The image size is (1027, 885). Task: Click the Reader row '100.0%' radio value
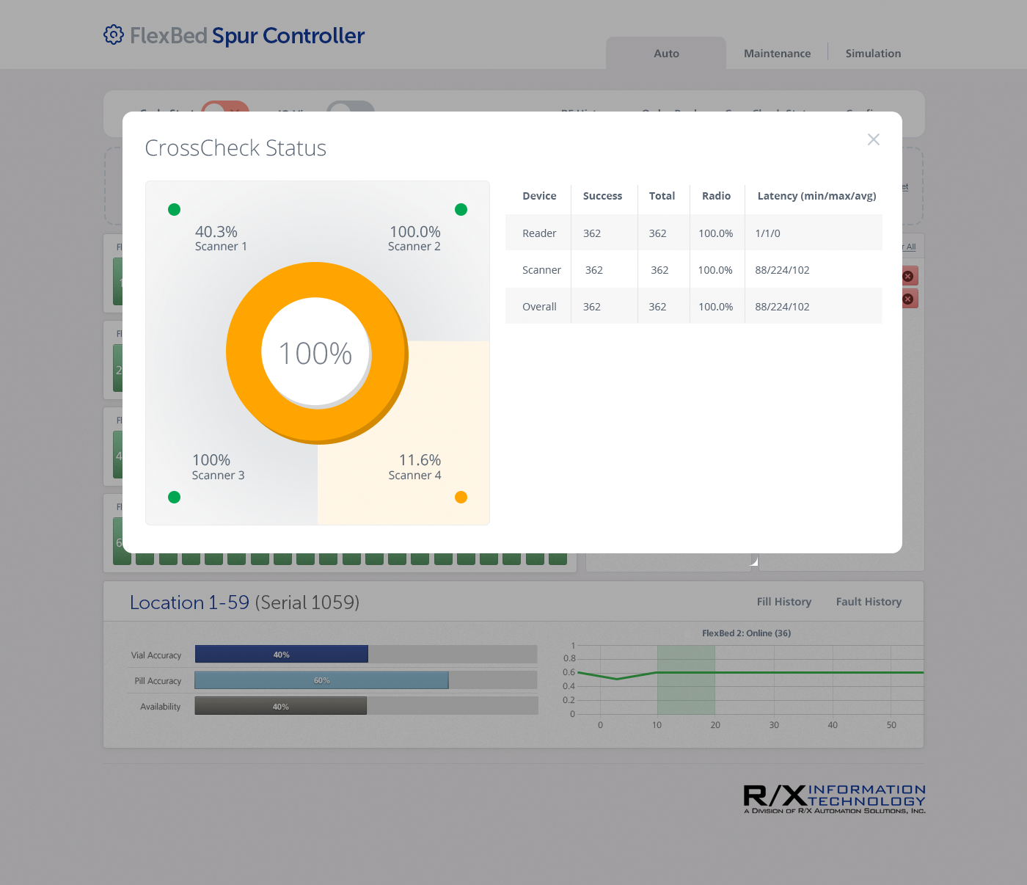(715, 233)
